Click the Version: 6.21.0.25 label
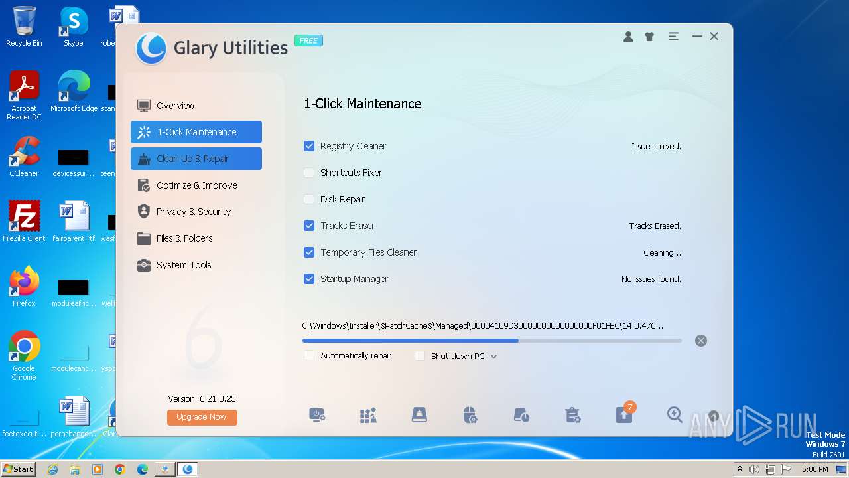 202,399
